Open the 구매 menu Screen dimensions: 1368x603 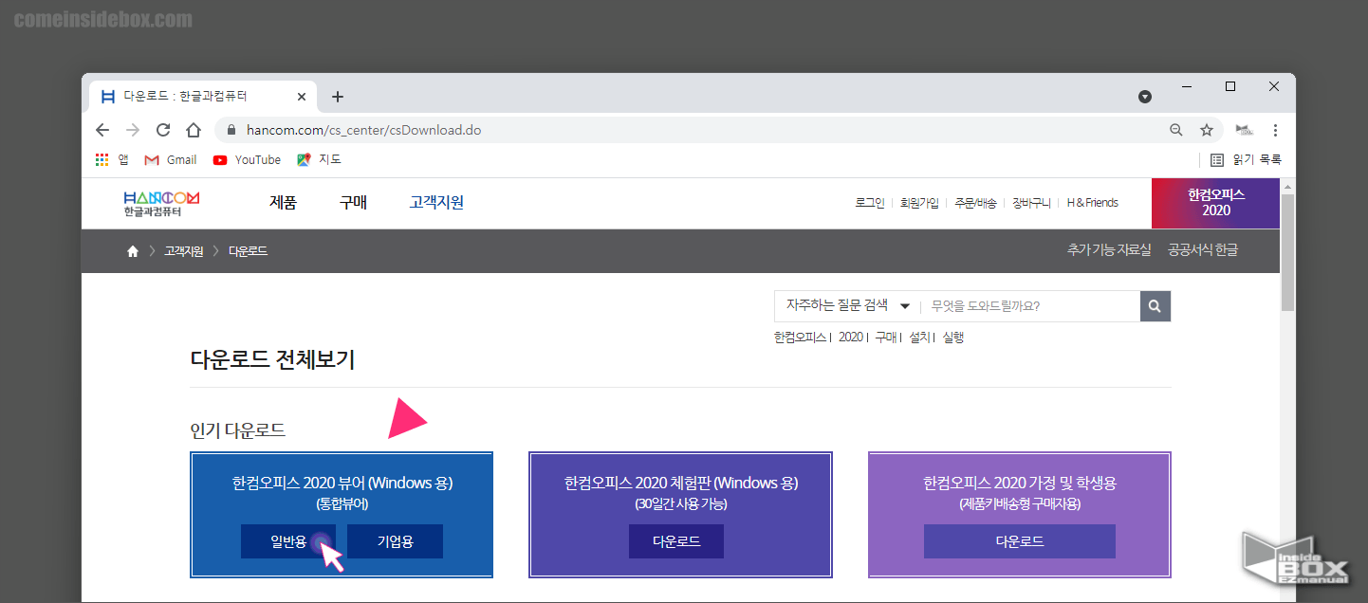point(353,202)
